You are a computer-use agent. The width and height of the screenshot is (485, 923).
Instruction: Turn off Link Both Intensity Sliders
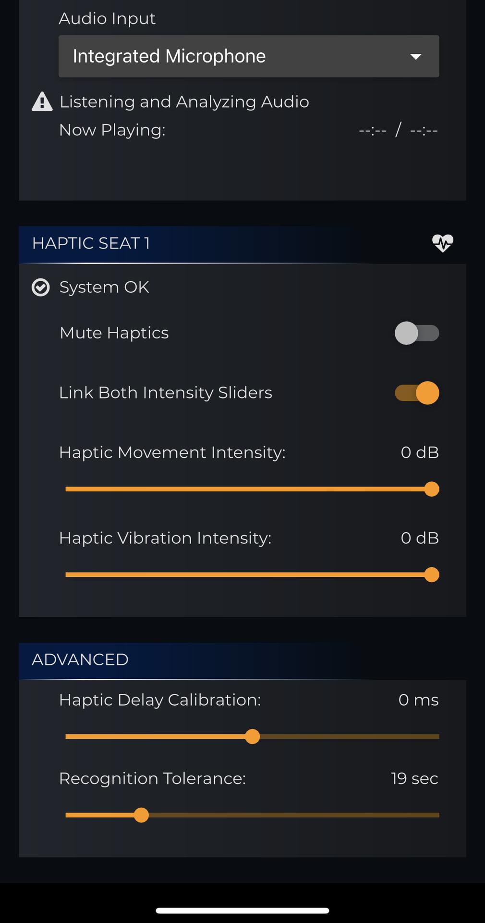(417, 393)
